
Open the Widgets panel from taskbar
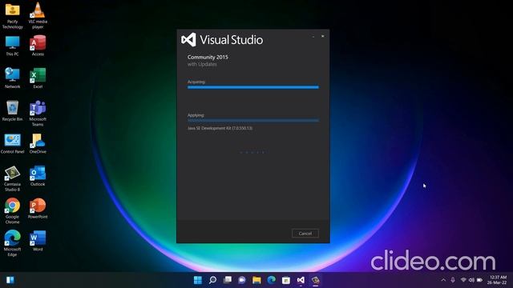point(10,280)
